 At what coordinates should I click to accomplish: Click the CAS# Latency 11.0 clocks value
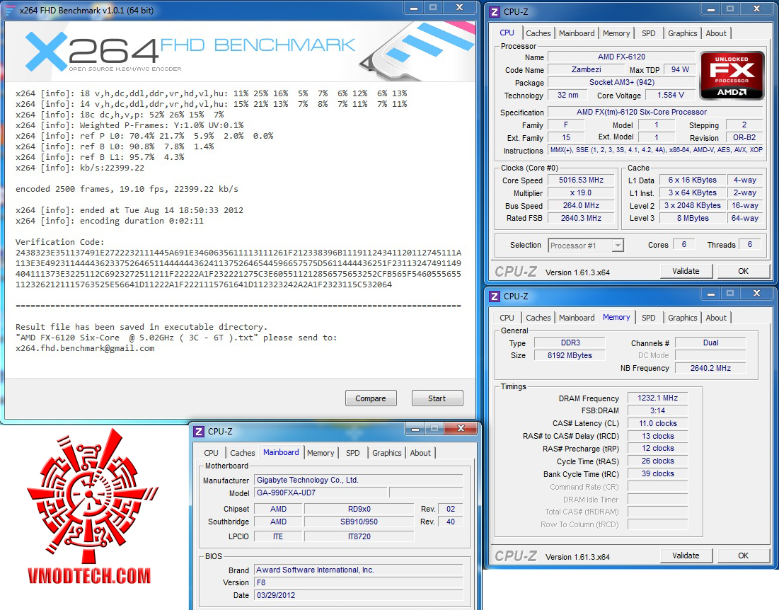click(x=658, y=424)
